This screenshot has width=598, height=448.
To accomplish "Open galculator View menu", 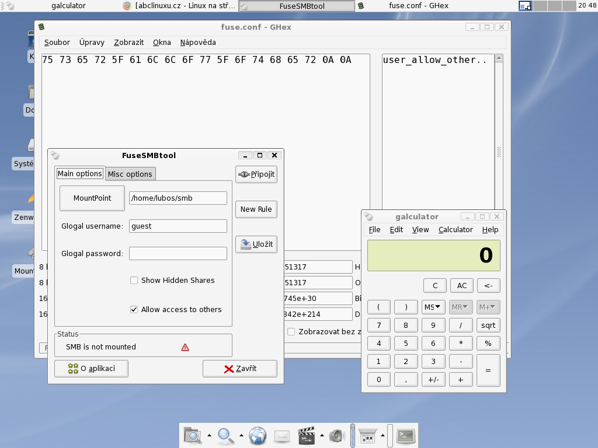I will click(420, 230).
